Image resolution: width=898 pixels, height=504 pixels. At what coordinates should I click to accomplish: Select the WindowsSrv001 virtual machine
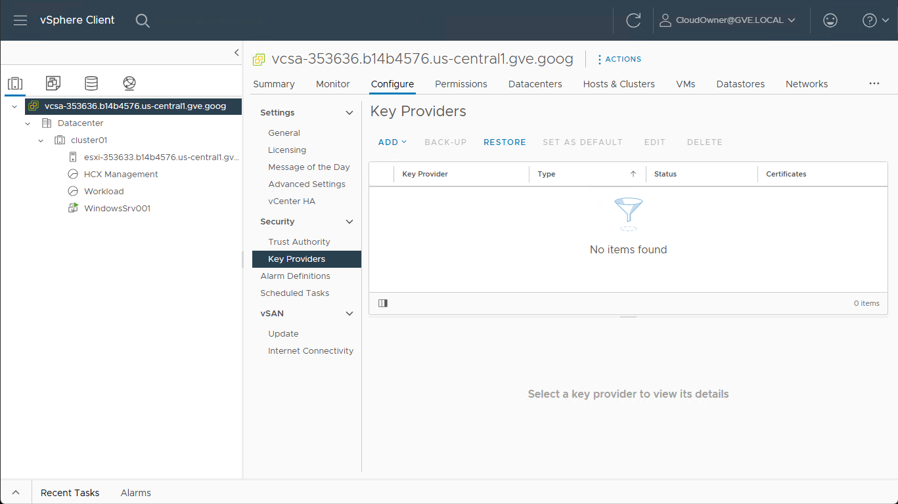coord(117,209)
